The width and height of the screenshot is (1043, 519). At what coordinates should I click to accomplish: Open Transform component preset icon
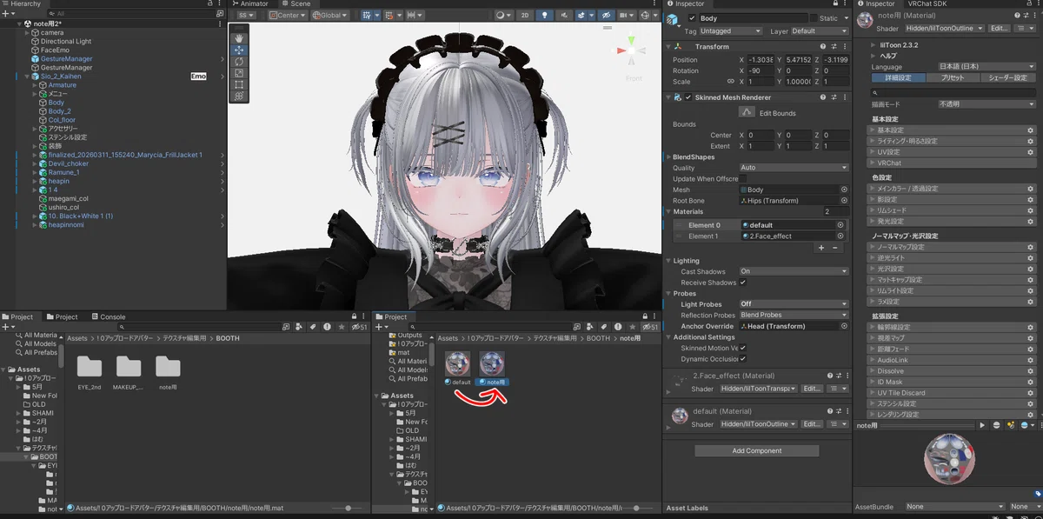[833, 46]
